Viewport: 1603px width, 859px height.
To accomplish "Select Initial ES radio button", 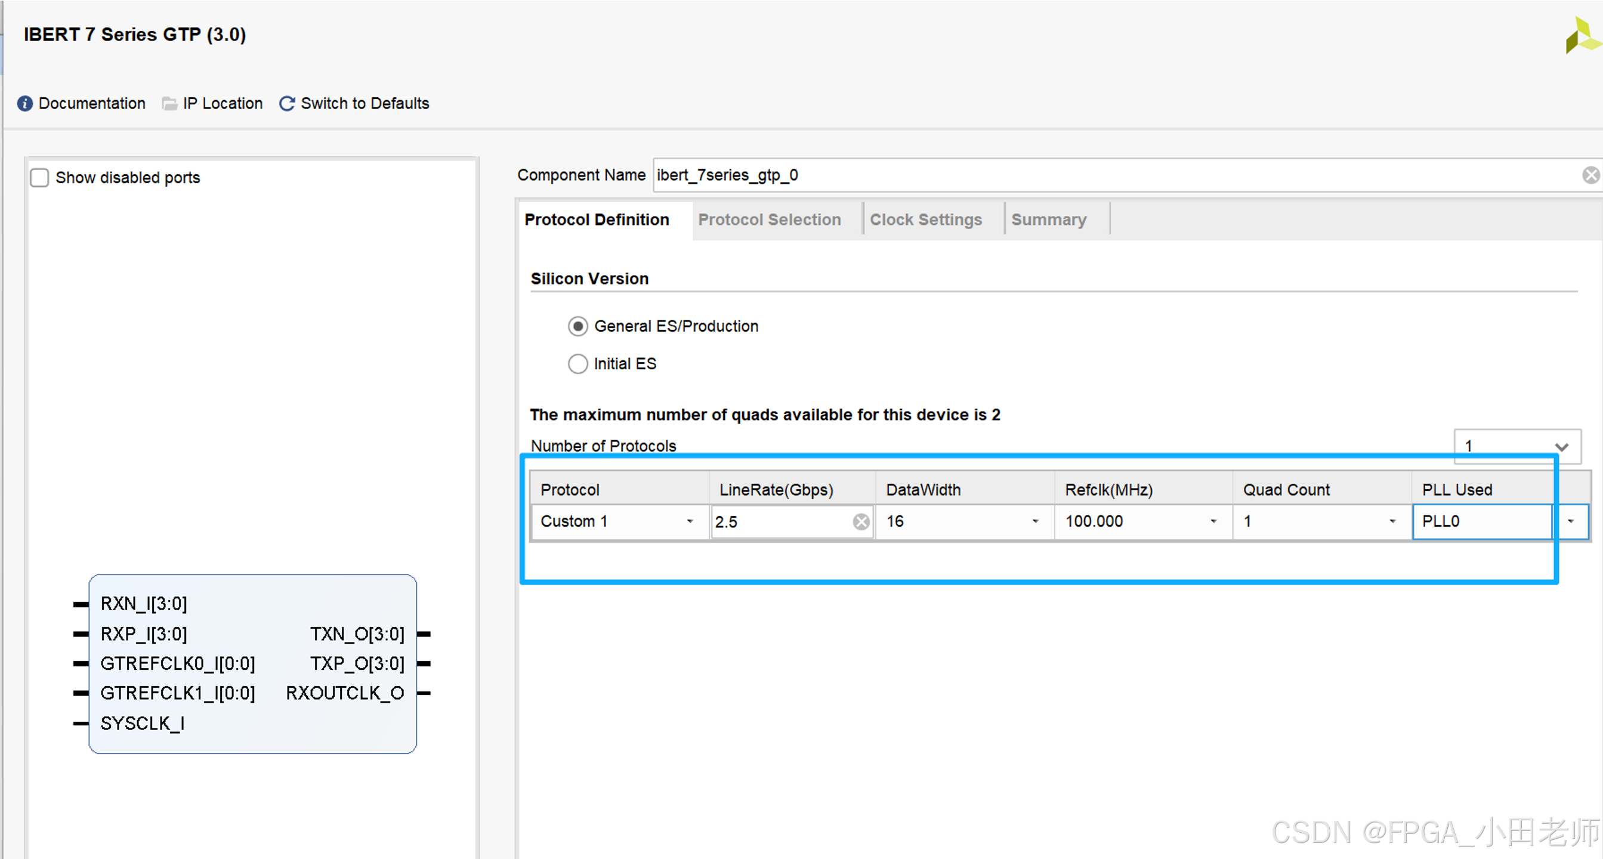I will pyautogui.click(x=578, y=364).
